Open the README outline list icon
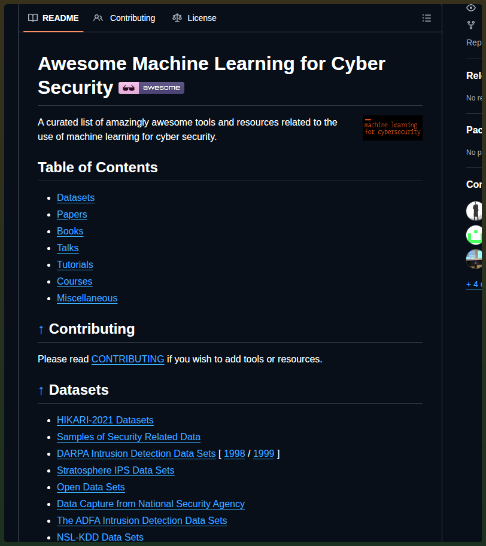Screen dimensions: 486x546 [x=426, y=18]
